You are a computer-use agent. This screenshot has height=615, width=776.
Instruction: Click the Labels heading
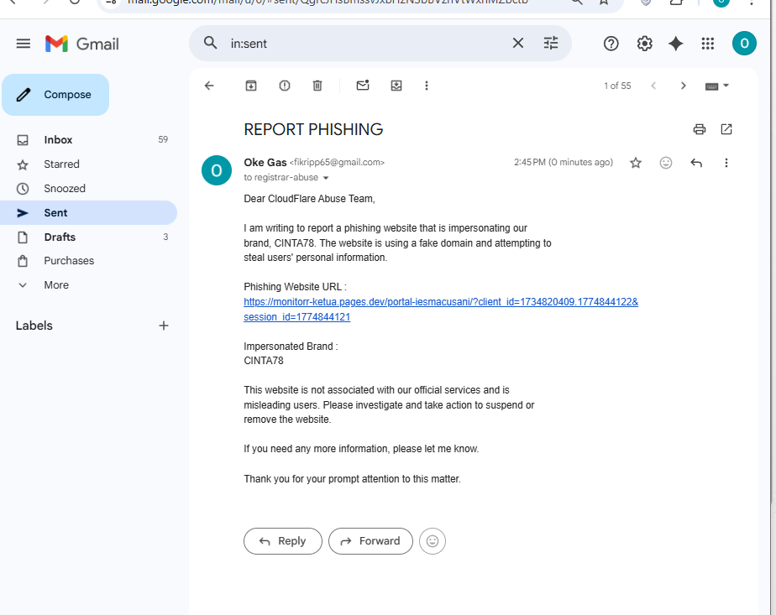[34, 326]
